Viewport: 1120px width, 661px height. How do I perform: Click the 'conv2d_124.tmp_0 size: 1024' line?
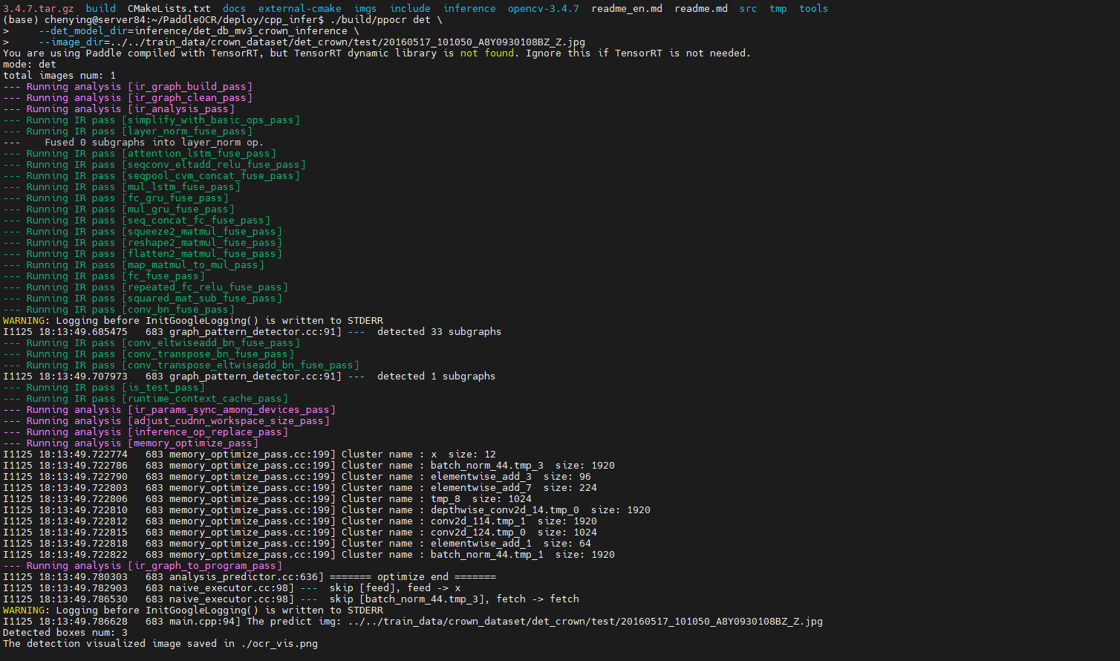click(300, 532)
